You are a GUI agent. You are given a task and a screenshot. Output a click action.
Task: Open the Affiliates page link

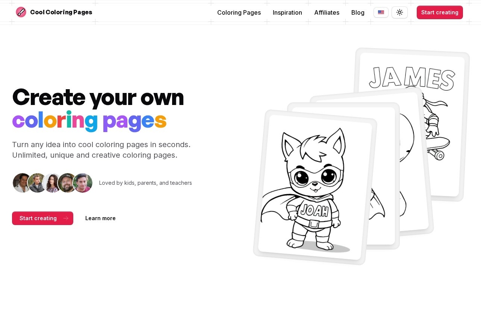(x=327, y=12)
